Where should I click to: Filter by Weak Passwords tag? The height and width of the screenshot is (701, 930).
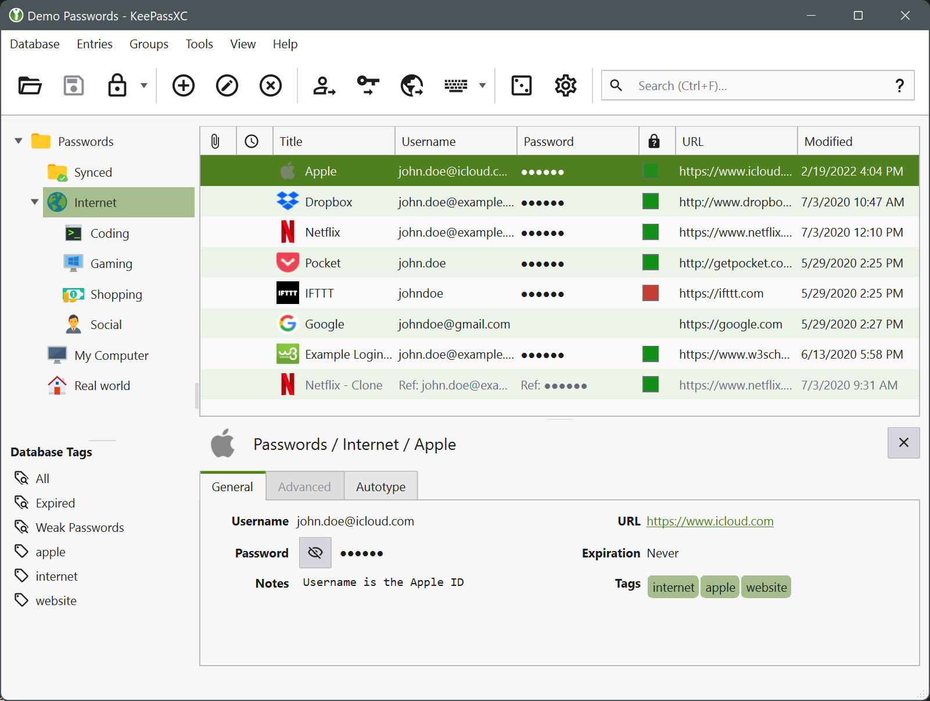pyautogui.click(x=80, y=528)
